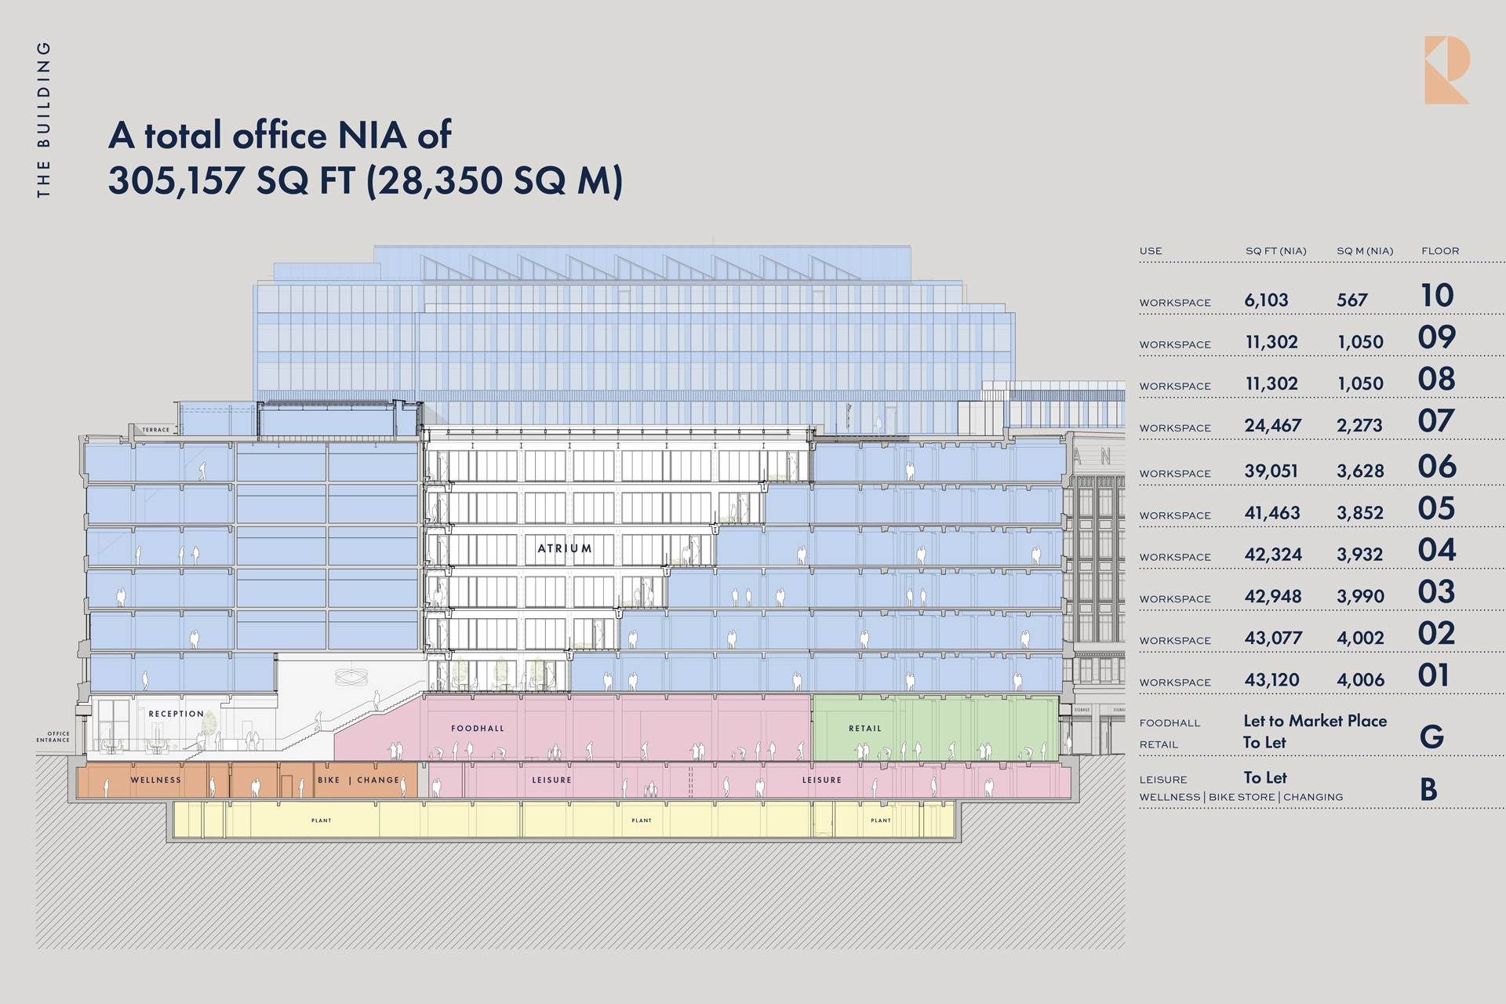Click the main total office NIA headline
The height and width of the screenshot is (1004, 1506).
point(365,158)
